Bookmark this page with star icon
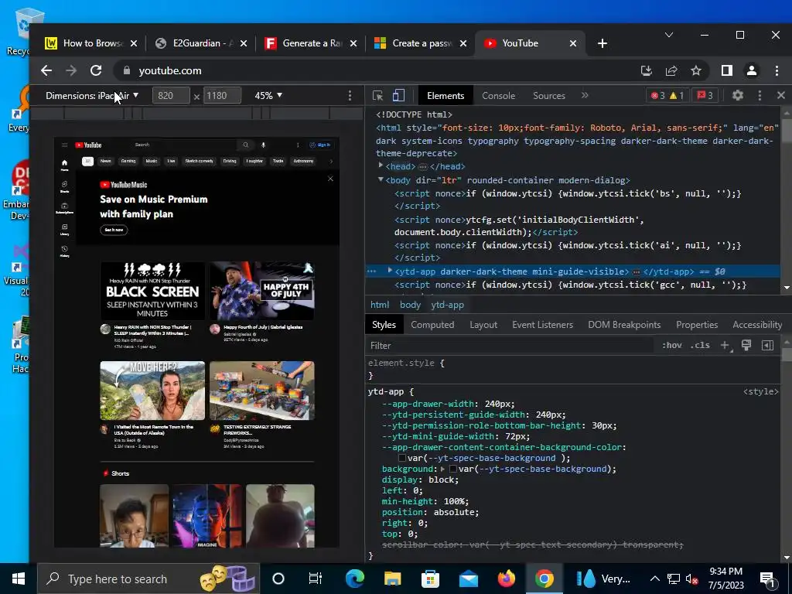Screen dimensions: 792x594 (x=696, y=70)
